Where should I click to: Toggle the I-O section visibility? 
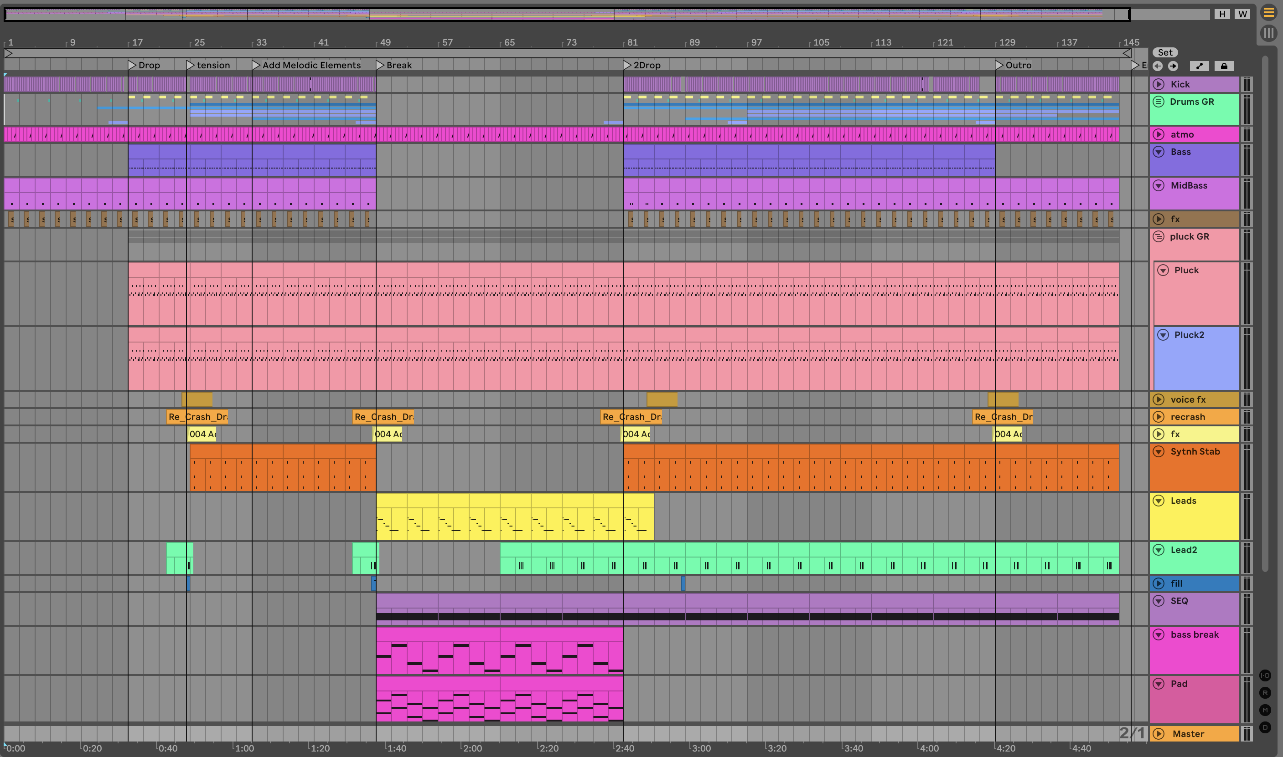tap(1265, 675)
